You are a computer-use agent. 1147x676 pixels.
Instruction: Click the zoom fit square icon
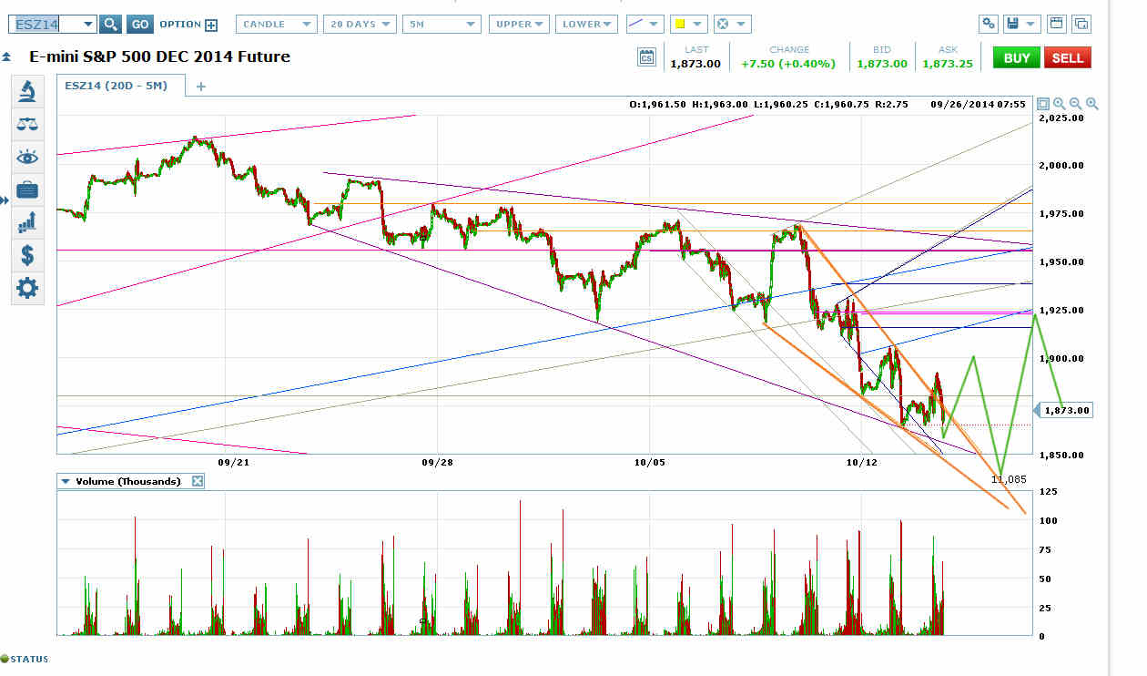pos(1043,104)
